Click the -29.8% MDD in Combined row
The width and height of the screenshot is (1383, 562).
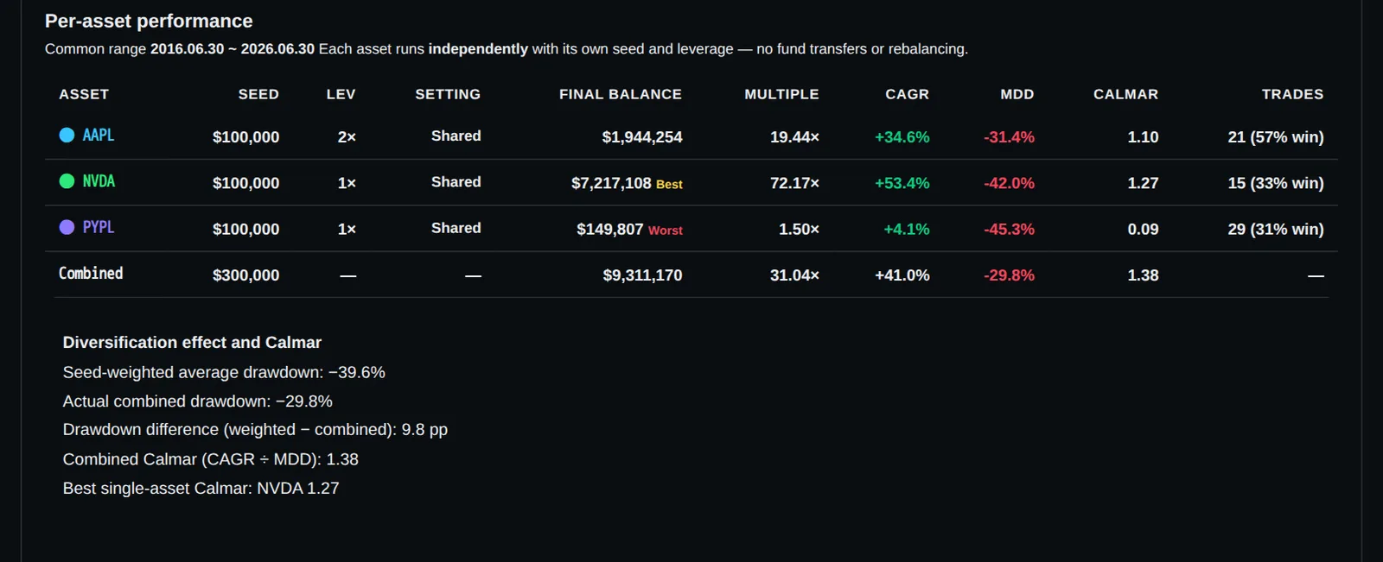point(1009,275)
